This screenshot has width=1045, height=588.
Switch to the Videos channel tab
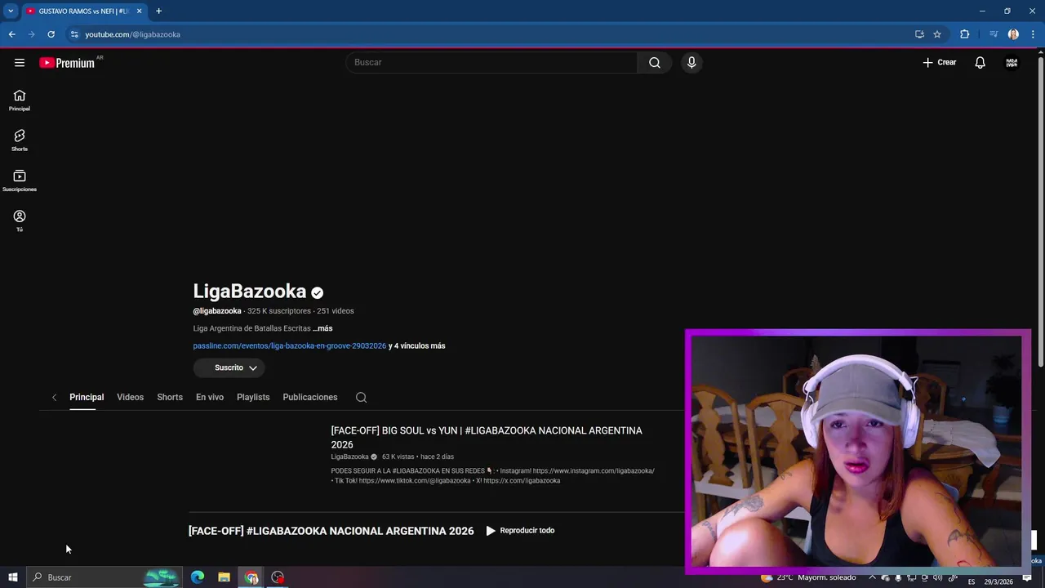tap(130, 397)
